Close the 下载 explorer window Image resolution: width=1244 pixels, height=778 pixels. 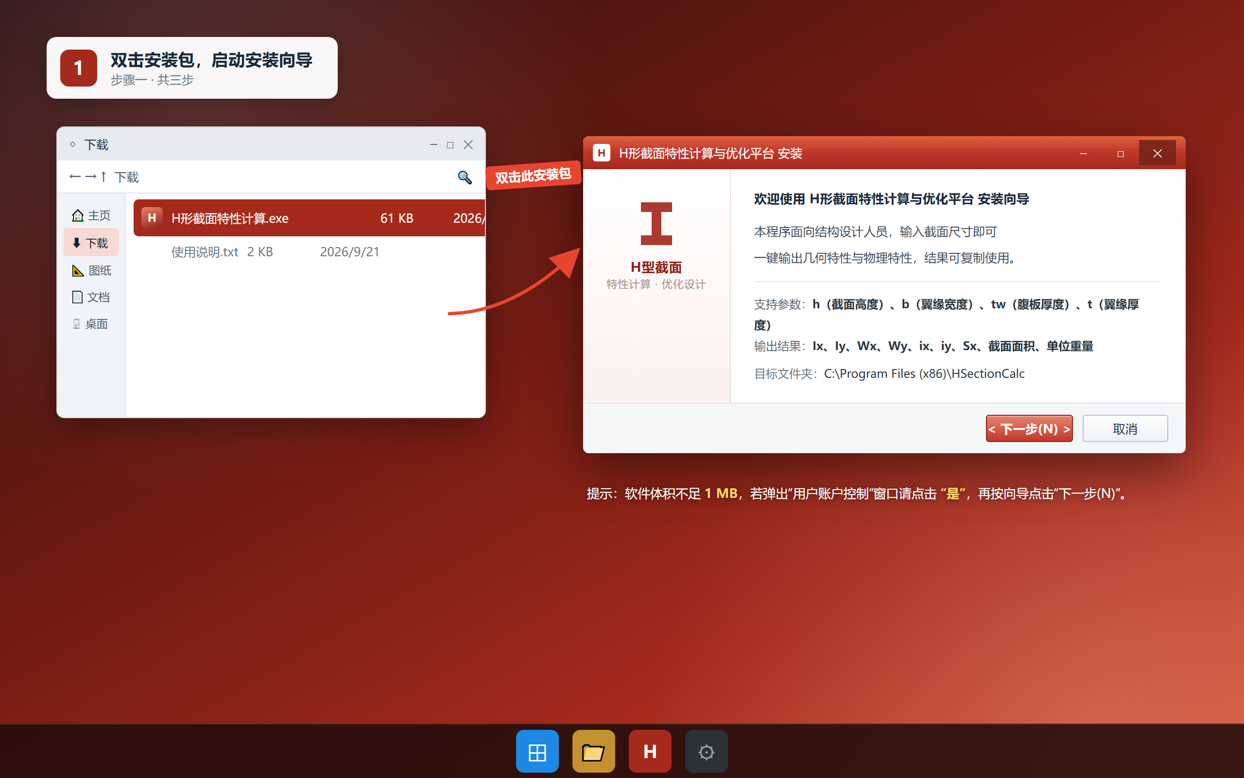tap(468, 144)
